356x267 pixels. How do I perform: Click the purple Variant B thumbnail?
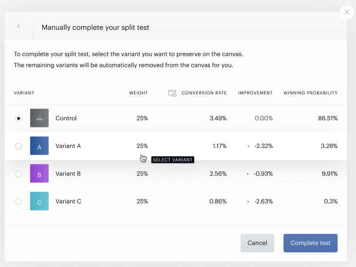point(39,174)
